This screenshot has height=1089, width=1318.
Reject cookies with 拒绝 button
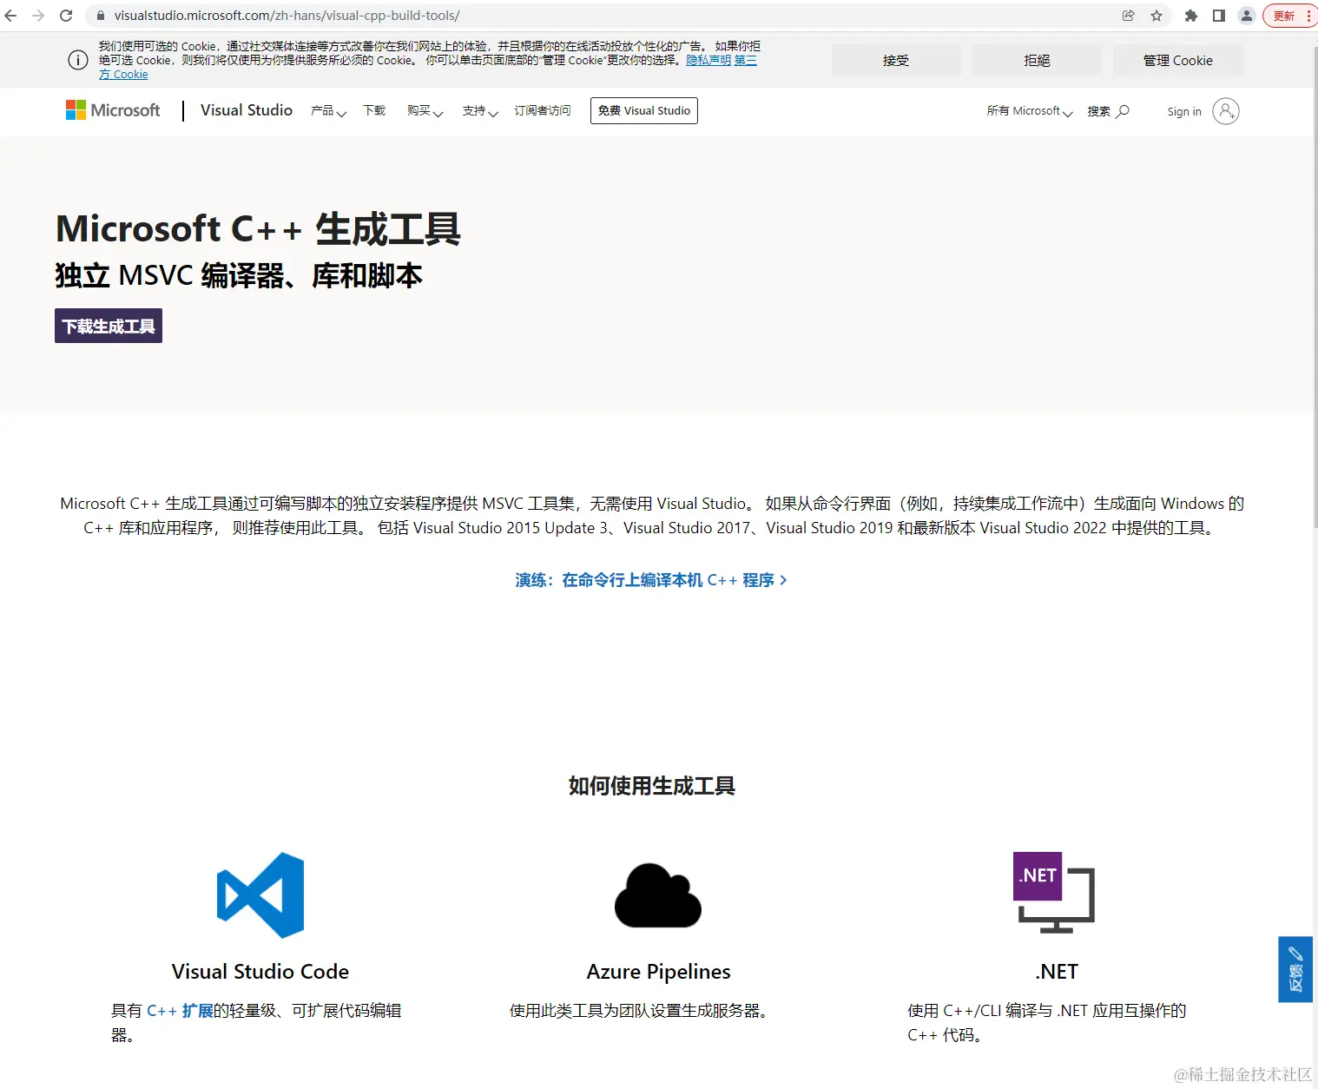[x=1037, y=60]
